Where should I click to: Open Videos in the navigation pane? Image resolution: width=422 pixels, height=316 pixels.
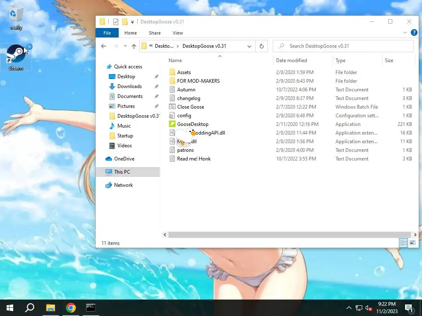124,146
